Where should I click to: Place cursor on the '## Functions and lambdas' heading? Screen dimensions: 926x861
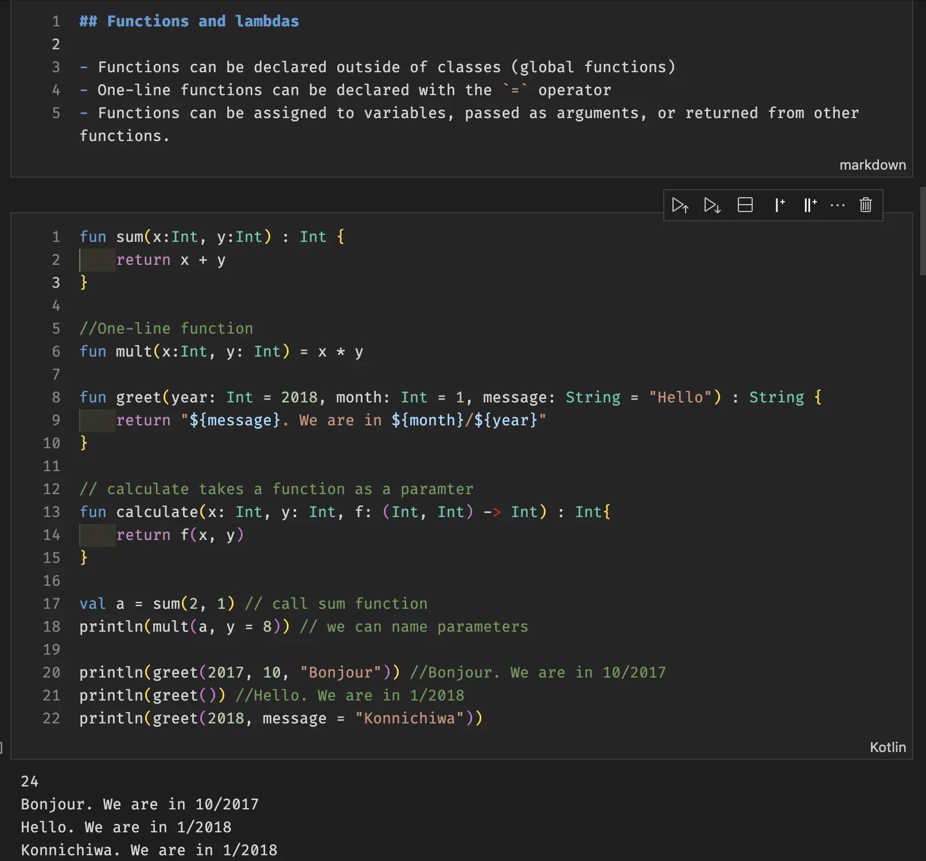pos(189,21)
